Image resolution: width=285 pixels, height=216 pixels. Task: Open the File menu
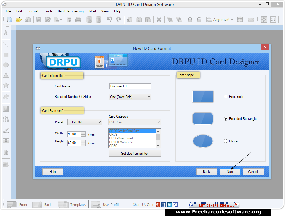(x=8, y=11)
